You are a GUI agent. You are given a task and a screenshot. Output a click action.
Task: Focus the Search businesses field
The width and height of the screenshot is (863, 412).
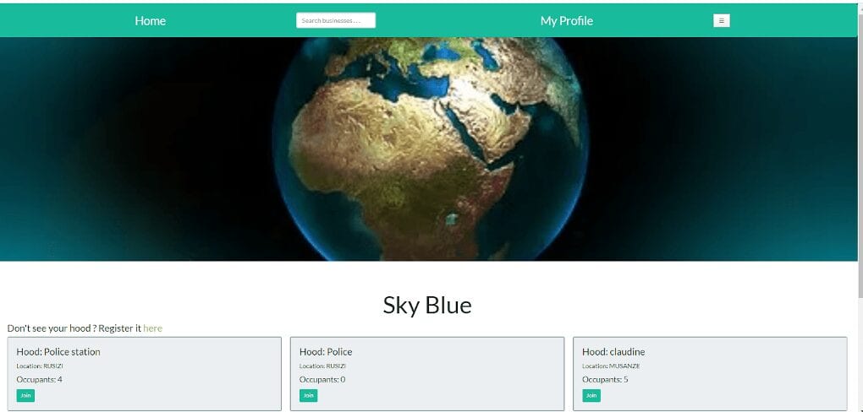pos(336,20)
